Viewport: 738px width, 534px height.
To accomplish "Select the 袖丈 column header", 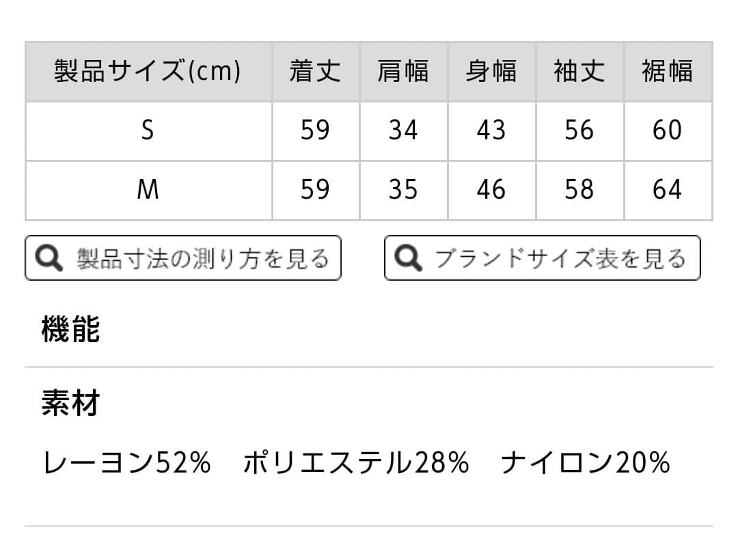I will pos(580,72).
